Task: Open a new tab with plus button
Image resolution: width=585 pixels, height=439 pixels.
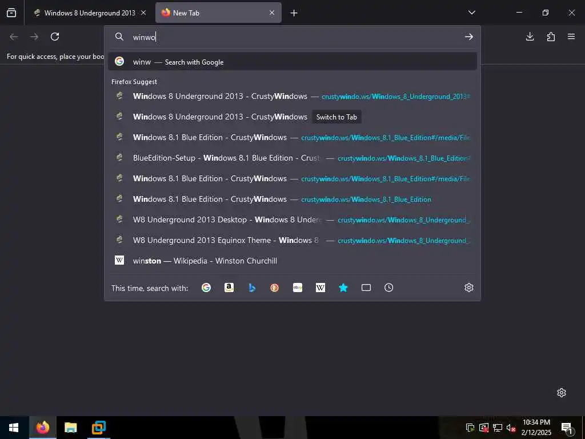Action: pyautogui.click(x=294, y=13)
